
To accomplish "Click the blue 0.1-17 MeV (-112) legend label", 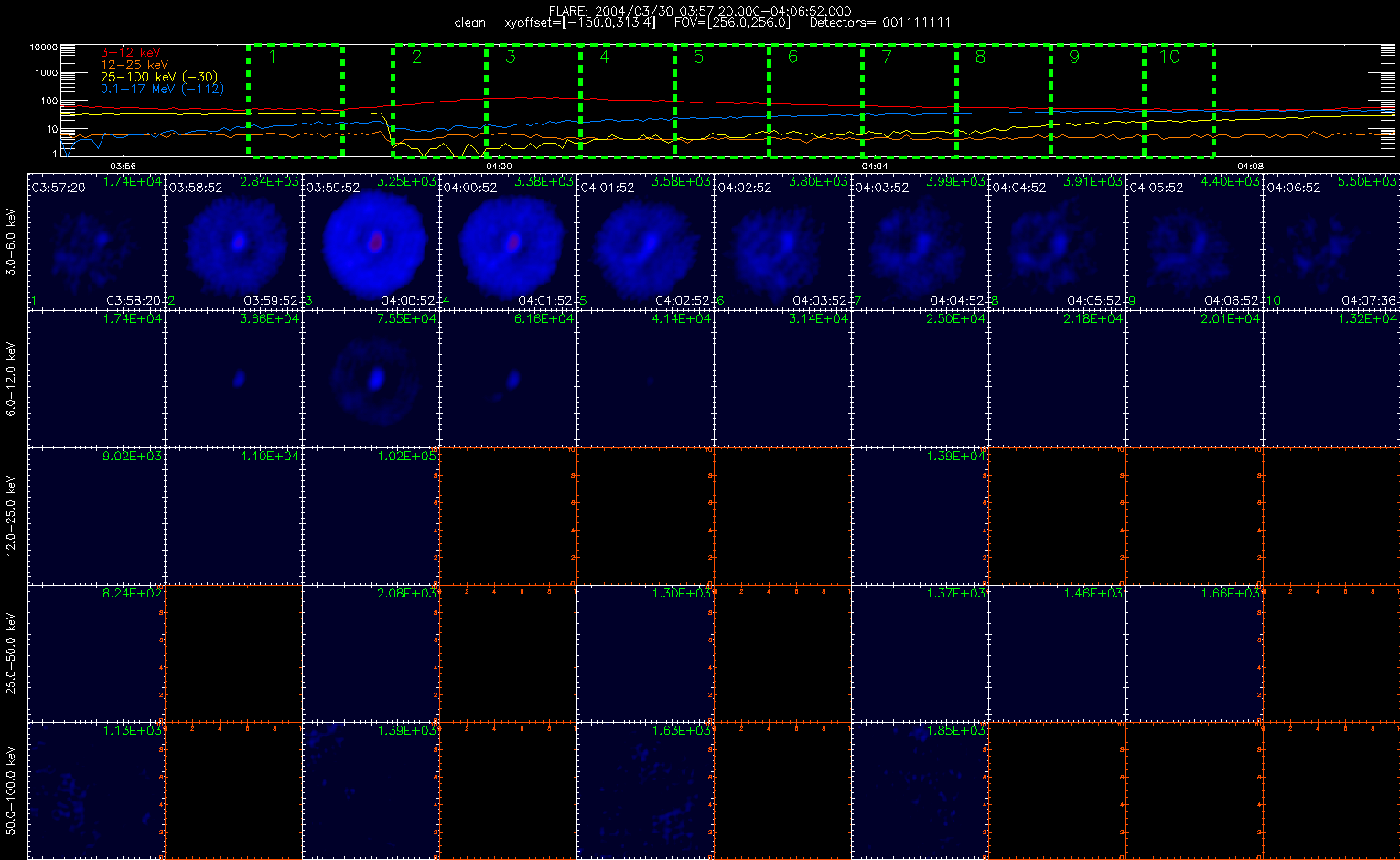I will click(x=161, y=89).
